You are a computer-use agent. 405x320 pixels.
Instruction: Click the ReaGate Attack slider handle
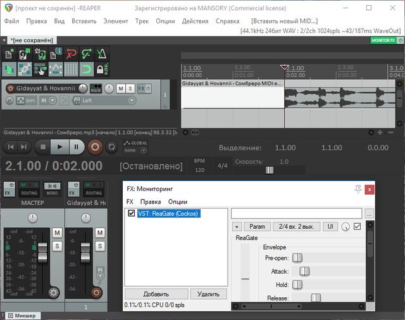(304, 271)
